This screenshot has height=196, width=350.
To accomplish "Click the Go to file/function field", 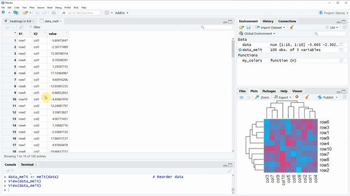I will pos(80,13).
